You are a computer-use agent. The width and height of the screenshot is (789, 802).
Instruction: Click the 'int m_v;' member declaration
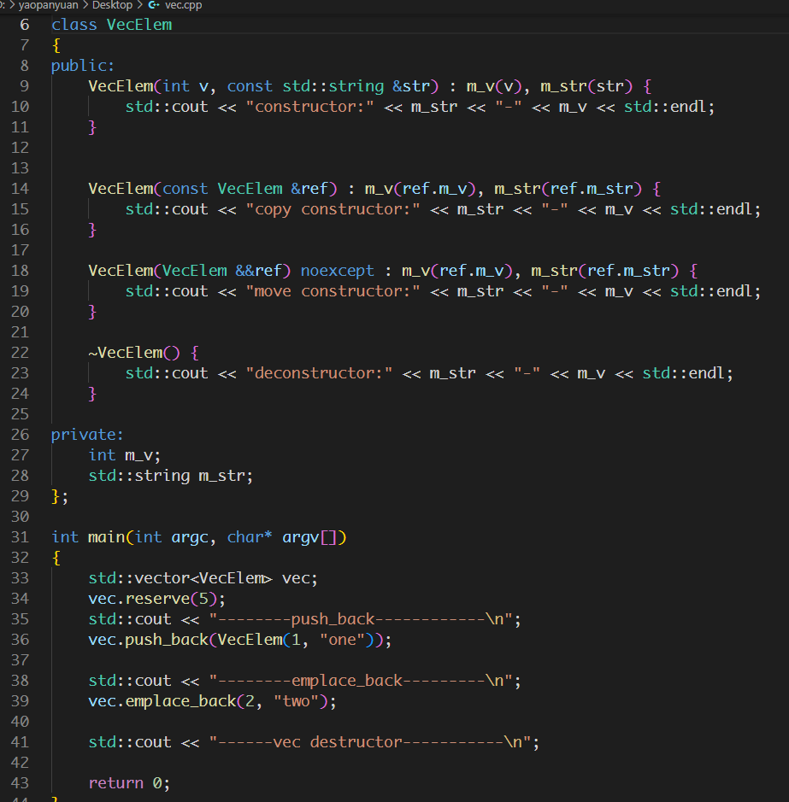[125, 454]
